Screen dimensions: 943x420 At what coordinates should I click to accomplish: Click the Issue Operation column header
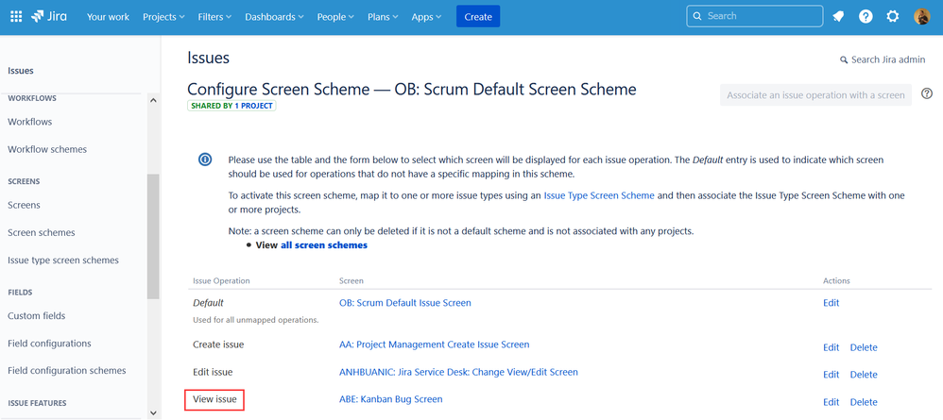tap(221, 280)
